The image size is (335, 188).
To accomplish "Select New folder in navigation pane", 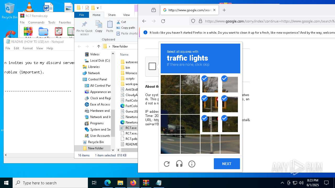I will point(96,148).
